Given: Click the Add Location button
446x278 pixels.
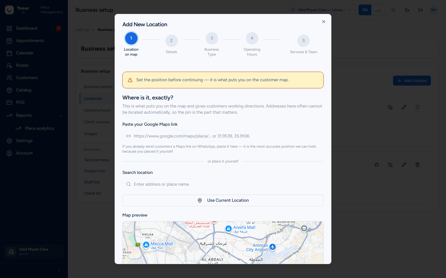Looking at the screenshot, I should point(412,81).
